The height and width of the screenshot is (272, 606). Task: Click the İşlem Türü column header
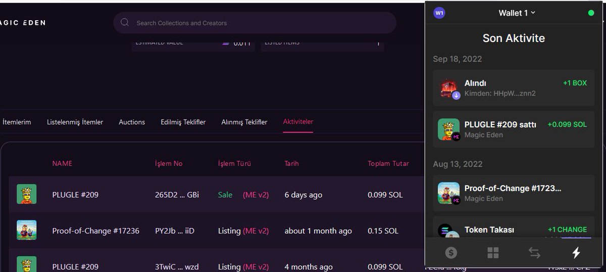pos(234,163)
